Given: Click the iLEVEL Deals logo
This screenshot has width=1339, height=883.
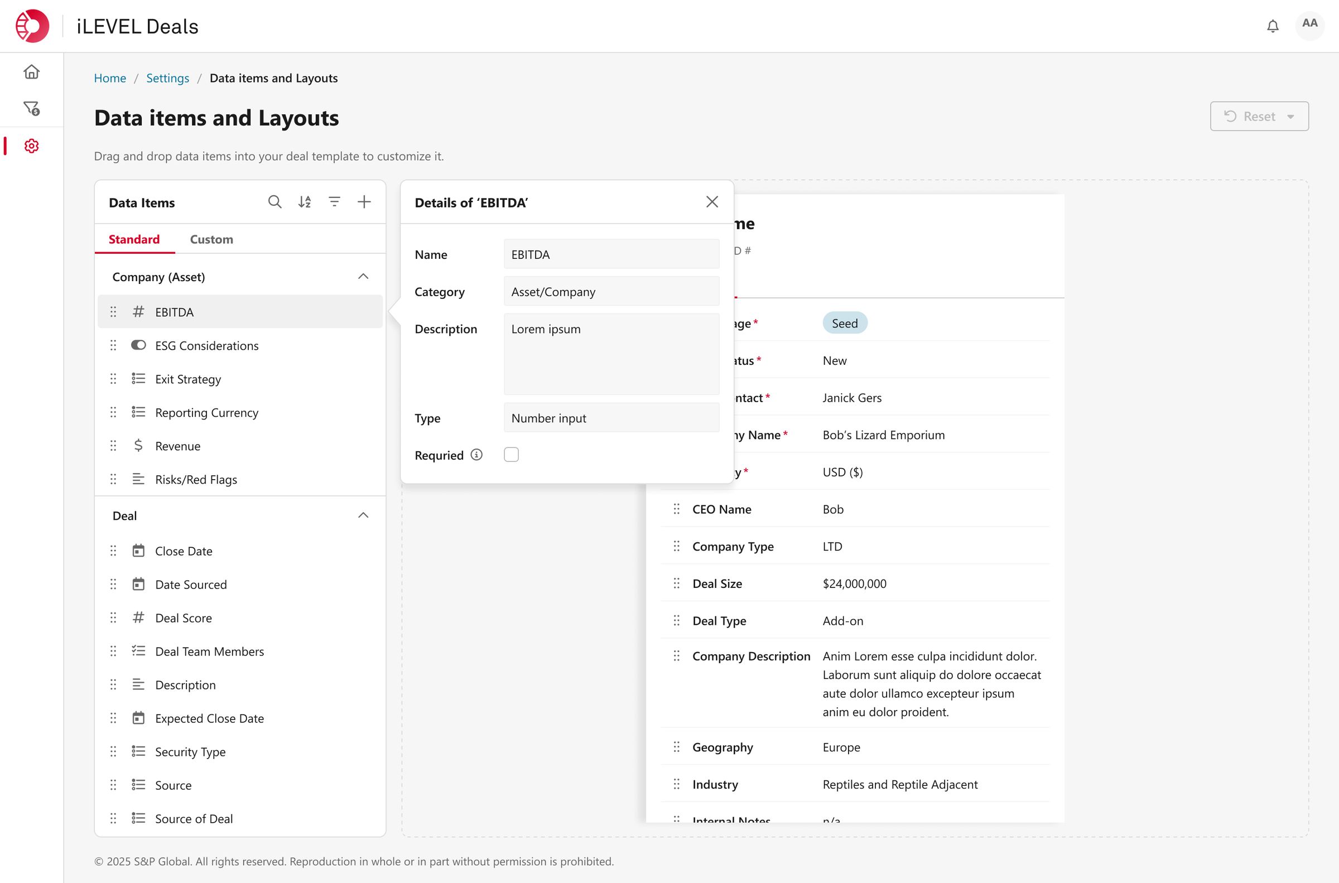Looking at the screenshot, I should [x=32, y=26].
